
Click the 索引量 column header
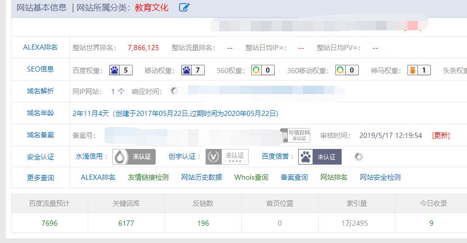(356, 204)
